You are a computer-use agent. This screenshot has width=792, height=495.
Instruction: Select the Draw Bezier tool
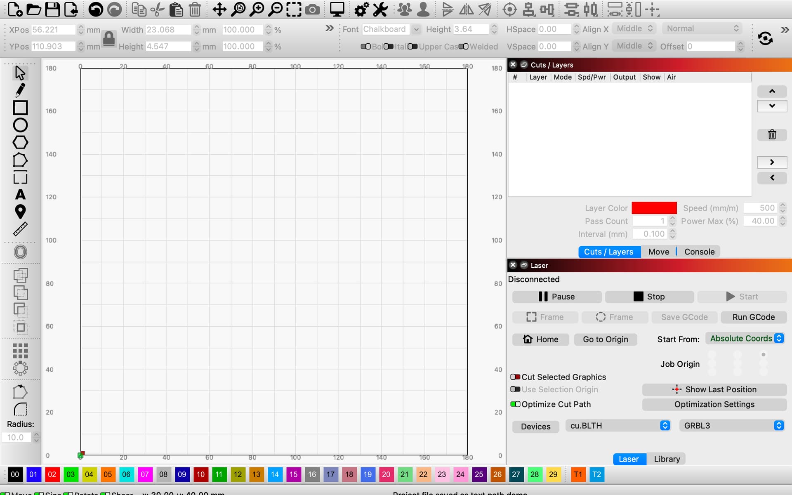pyautogui.click(x=20, y=89)
